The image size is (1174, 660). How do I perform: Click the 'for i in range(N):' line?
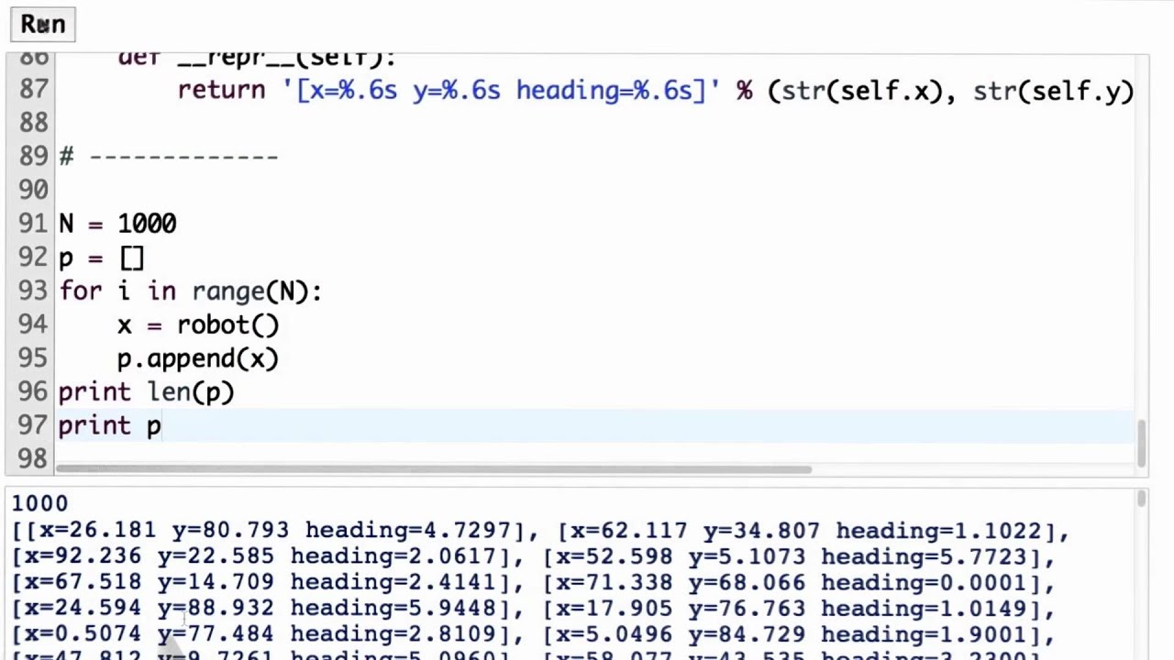pyautogui.click(x=191, y=291)
